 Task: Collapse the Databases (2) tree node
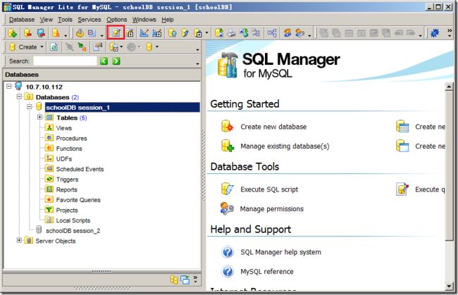pos(19,96)
